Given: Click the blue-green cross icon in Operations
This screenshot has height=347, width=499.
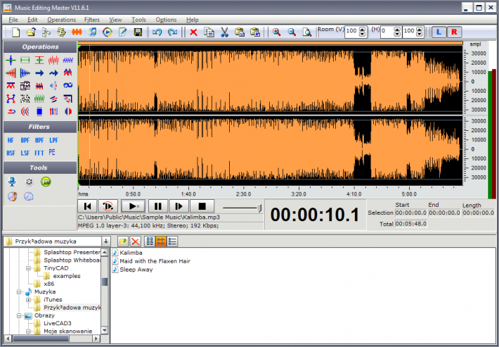Looking at the screenshot, I should [11, 60].
